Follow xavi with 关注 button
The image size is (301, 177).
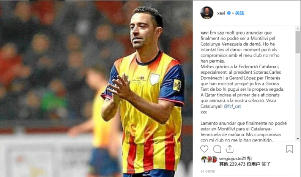coord(240,13)
